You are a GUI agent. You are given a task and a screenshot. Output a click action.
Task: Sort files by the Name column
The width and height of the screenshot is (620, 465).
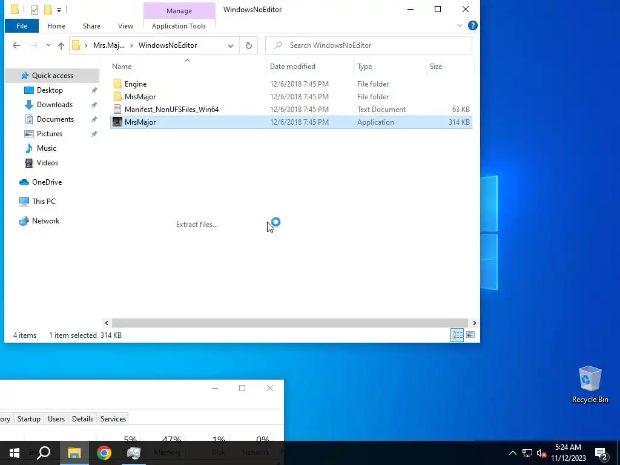point(122,67)
